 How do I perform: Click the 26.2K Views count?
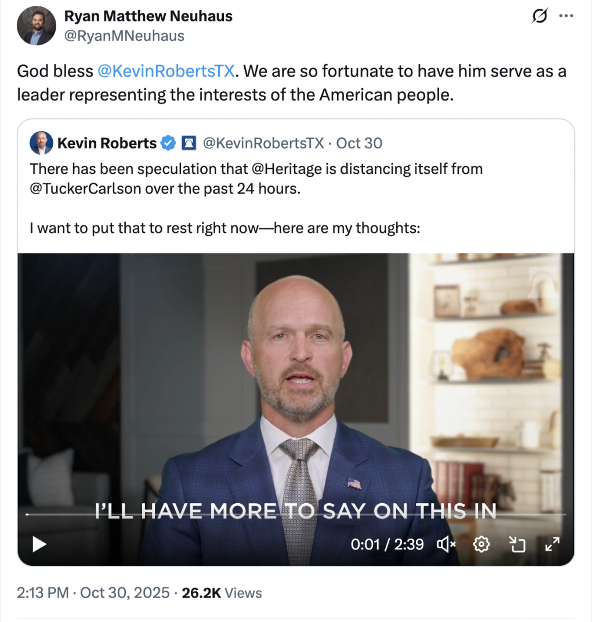(x=222, y=593)
